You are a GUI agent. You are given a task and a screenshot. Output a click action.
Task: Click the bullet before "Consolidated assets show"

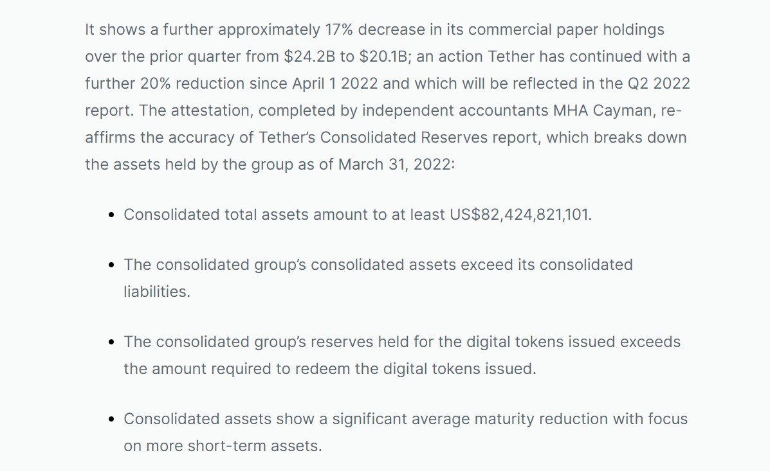[111, 419]
